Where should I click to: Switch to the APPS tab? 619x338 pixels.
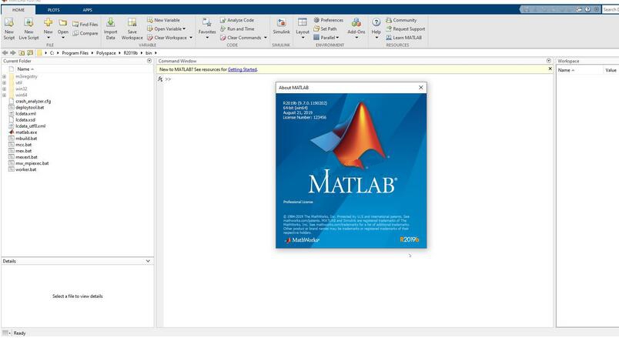[87, 10]
